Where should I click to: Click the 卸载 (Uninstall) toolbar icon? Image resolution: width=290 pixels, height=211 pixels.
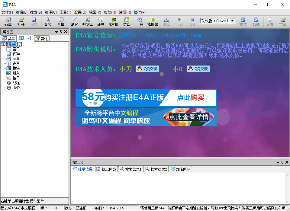click(x=256, y=22)
